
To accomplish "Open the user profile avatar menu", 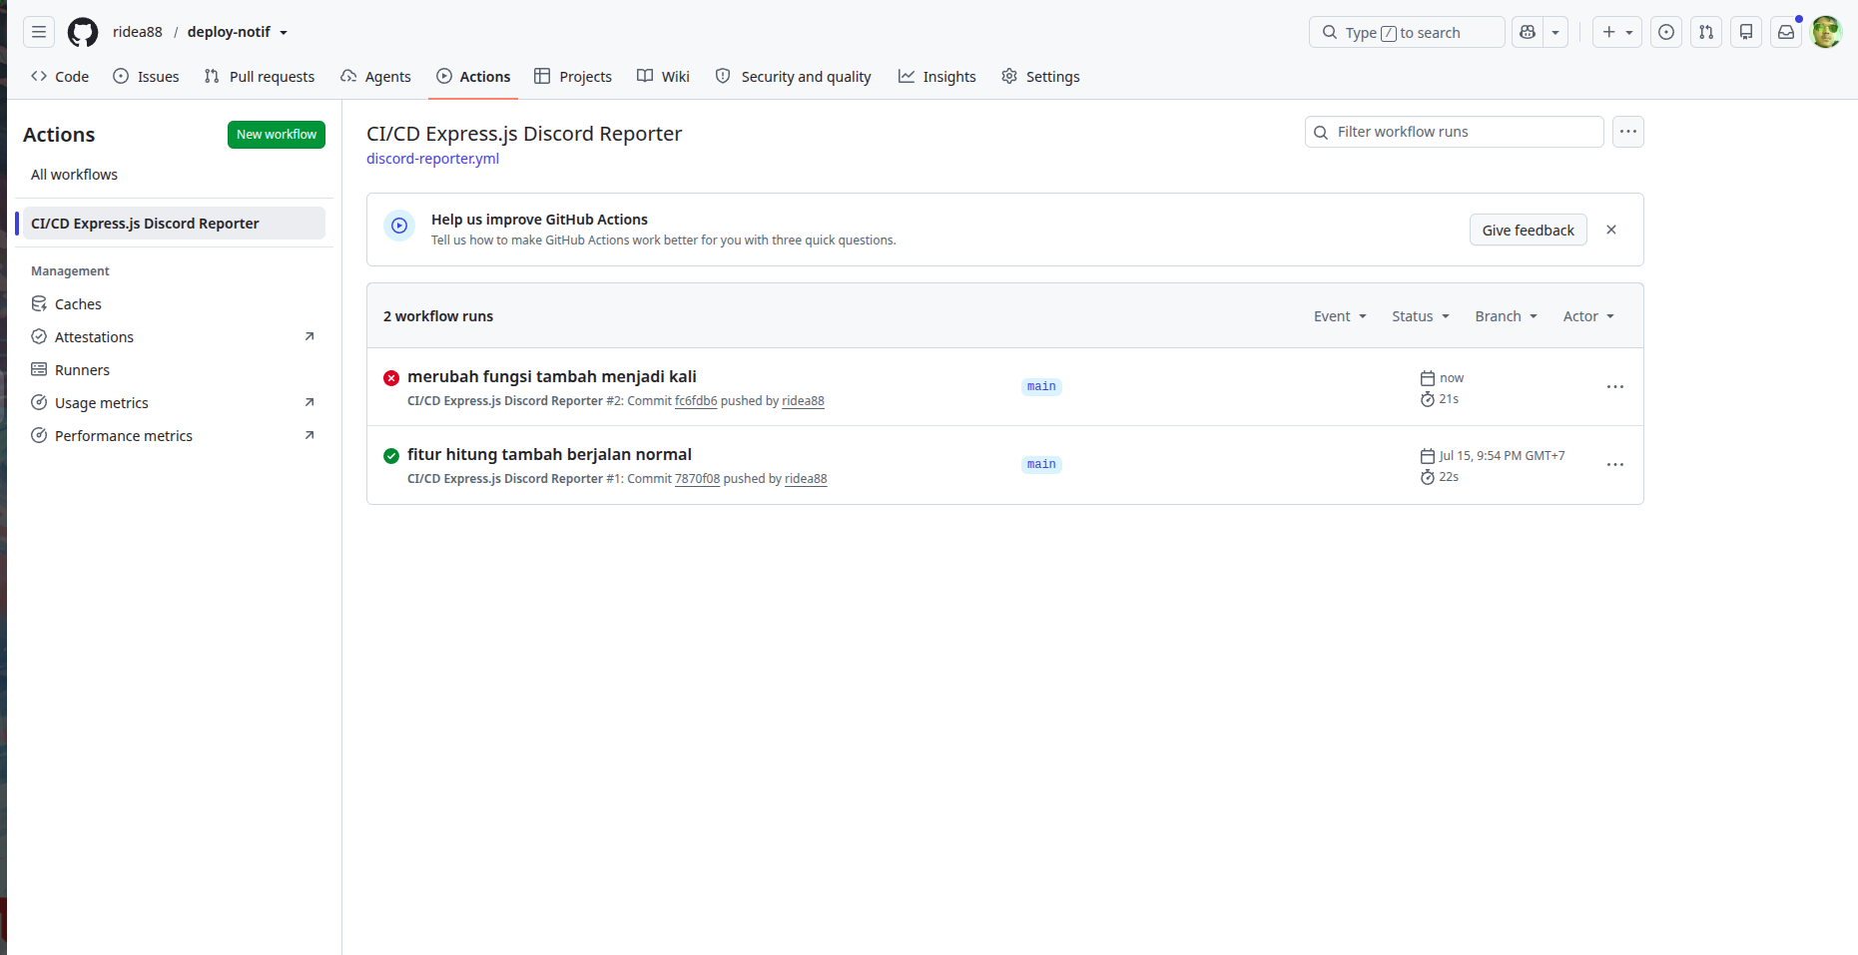I will pos(1826,32).
